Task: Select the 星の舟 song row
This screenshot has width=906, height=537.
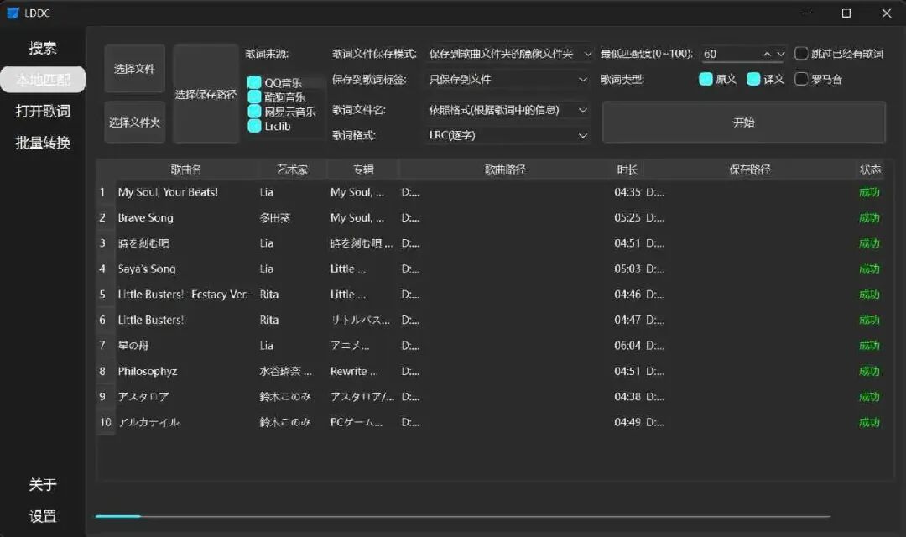Action: tap(490, 345)
